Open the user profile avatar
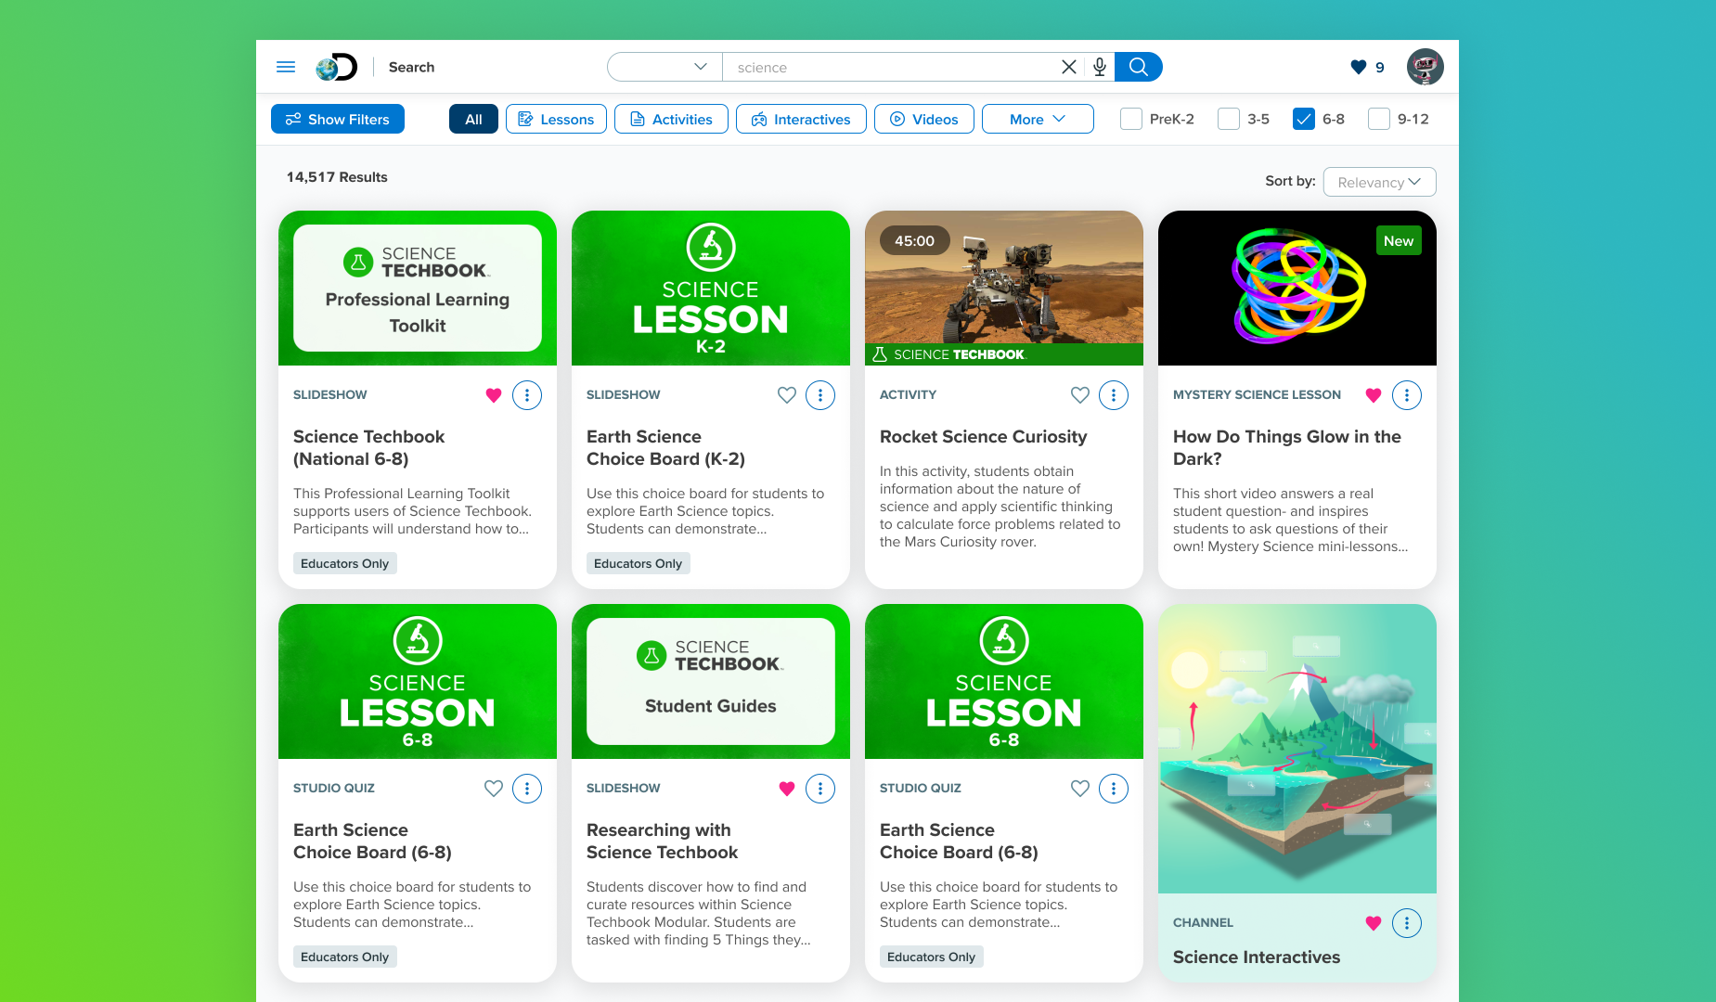This screenshot has height=1002, width=1716. click(x=1425, y=67)
